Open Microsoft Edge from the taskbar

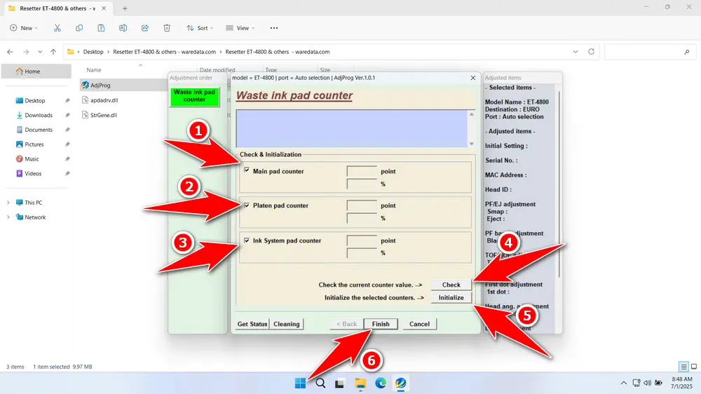(381, 383)
